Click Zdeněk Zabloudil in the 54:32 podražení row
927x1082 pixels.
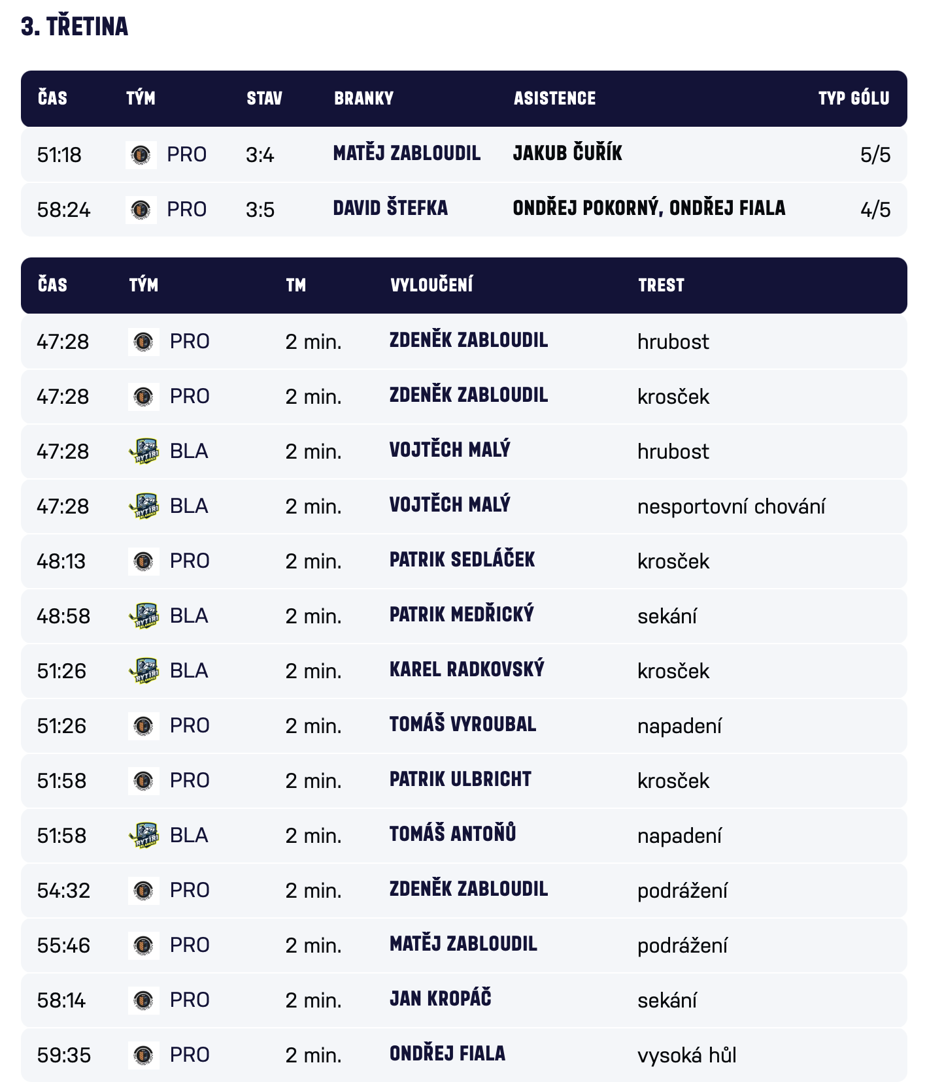[x=469, y=889]
